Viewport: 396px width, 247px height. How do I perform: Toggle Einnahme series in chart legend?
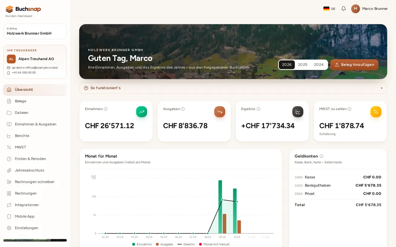coord(142,244)
